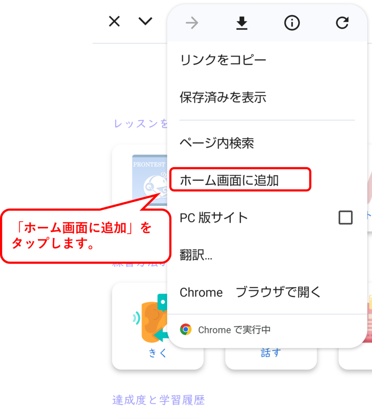Reload the page with refresh icon
The height and width of the screenshot is (419, 372).
[x=342, y=23]
